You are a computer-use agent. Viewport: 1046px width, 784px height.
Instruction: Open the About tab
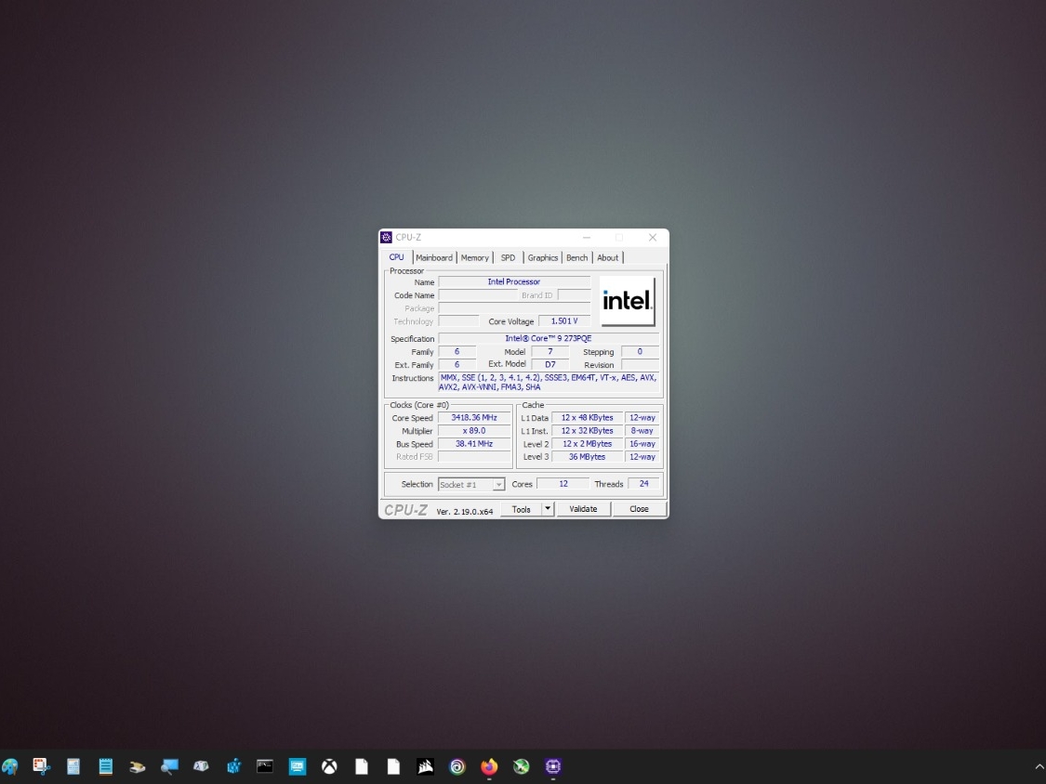(607, 258)
